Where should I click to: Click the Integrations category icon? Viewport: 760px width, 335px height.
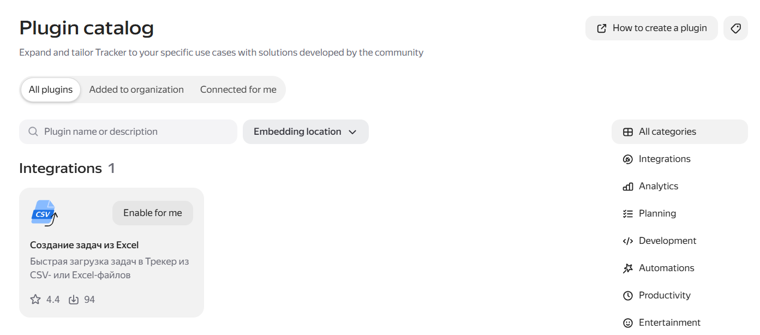click(628, 159)
